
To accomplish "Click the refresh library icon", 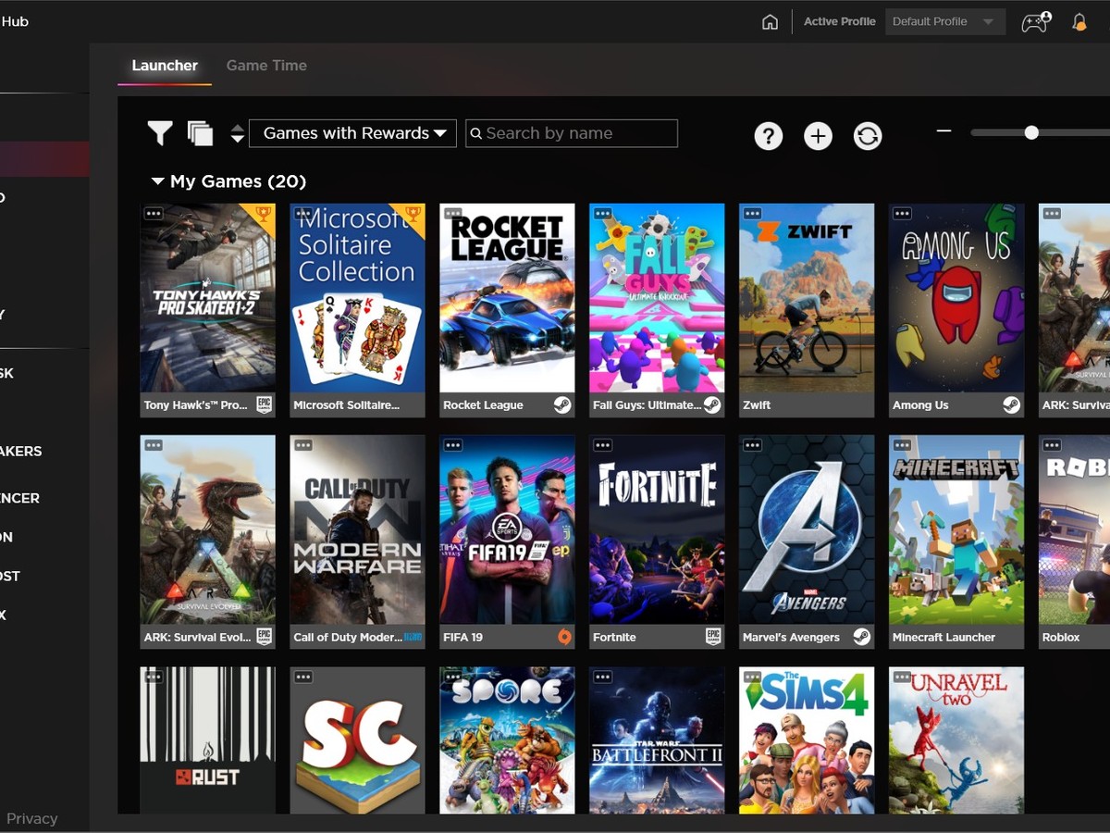I will [868, 136].
